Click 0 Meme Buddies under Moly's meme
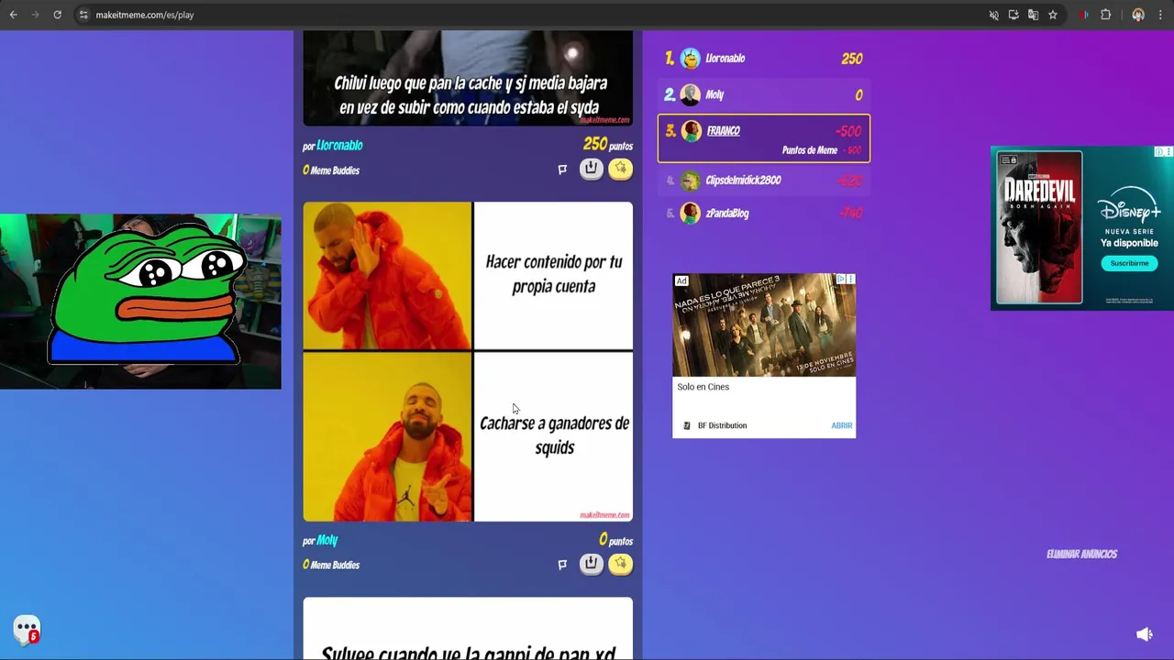Screen dimensions: 1174x660 [x=331, y=565]
